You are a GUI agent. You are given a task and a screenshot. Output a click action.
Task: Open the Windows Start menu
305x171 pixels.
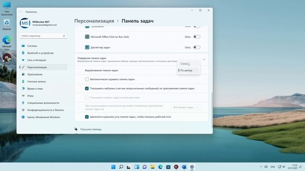pos(113,167)
